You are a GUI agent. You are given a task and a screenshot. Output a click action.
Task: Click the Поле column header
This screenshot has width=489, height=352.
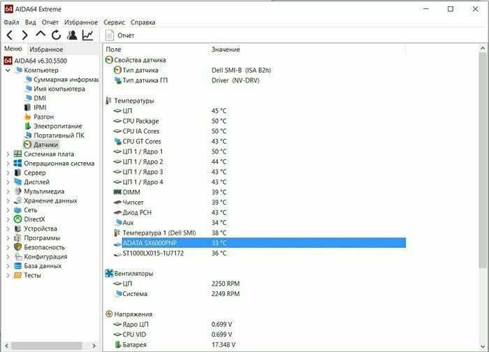click(x=113, y=50)
